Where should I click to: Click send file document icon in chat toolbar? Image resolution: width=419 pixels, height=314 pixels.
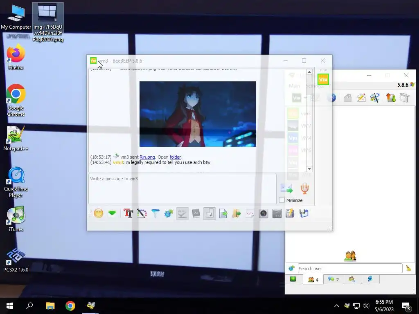click(223, 213)
